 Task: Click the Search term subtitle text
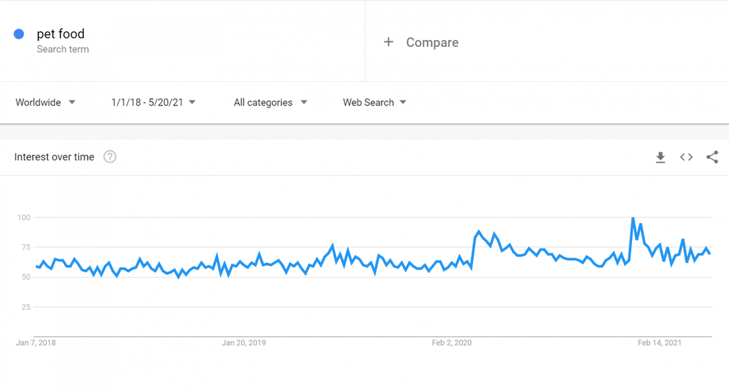pos(63,50)
